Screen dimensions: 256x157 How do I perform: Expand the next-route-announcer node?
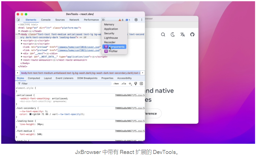click(x=22, y=60)
